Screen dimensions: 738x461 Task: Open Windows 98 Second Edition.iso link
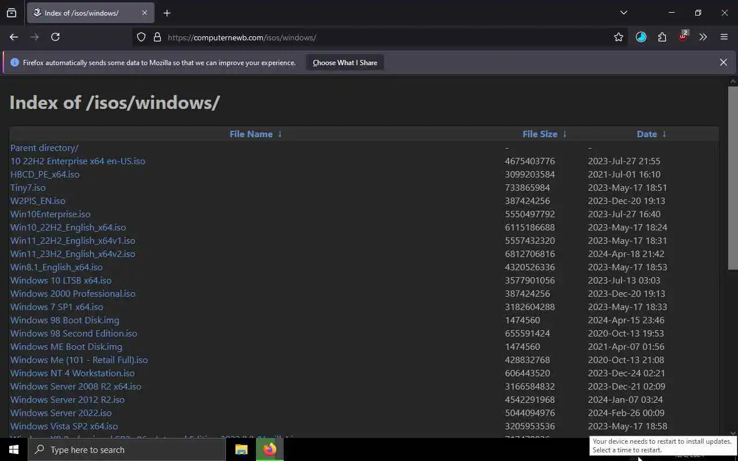coord(74,334)
